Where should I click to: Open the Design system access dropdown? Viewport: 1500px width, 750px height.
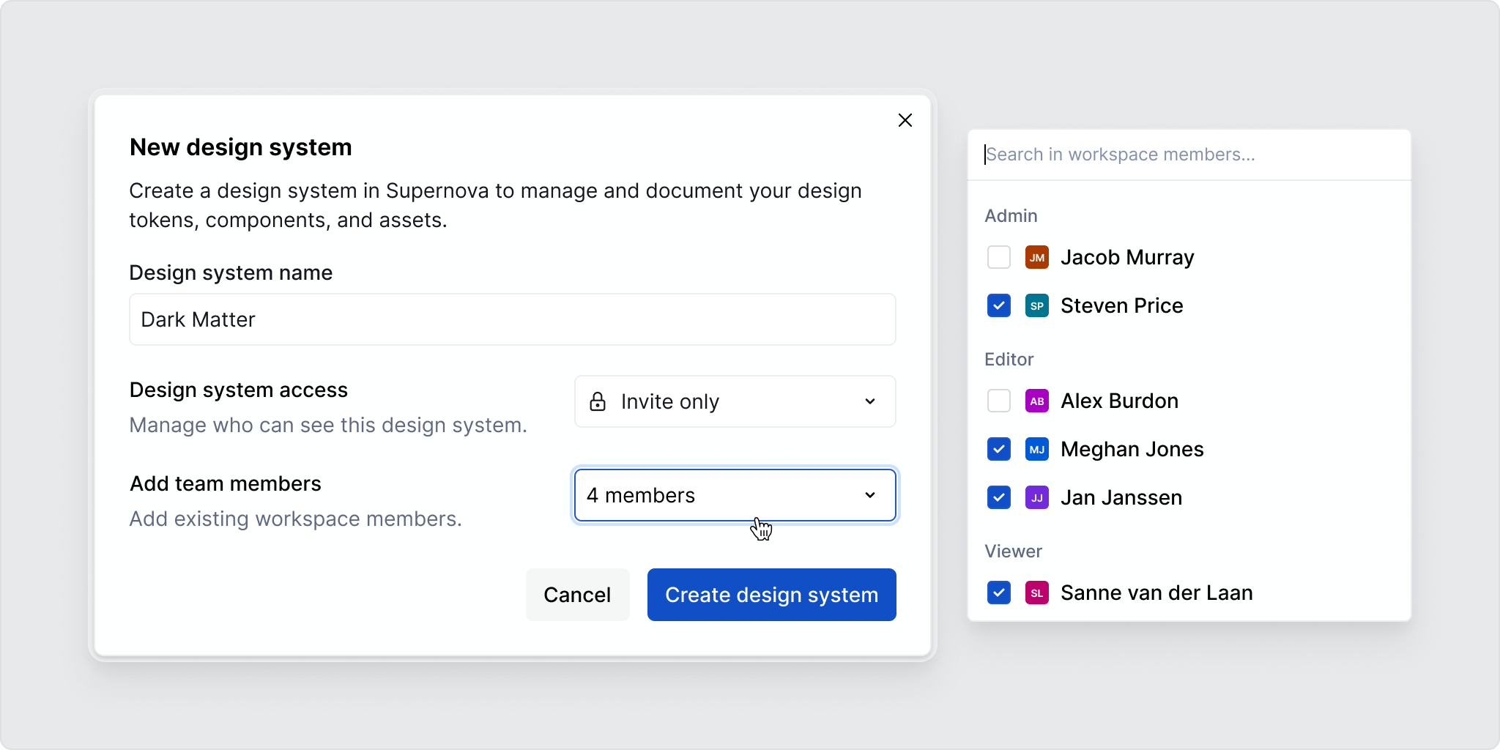click(735, 401)
